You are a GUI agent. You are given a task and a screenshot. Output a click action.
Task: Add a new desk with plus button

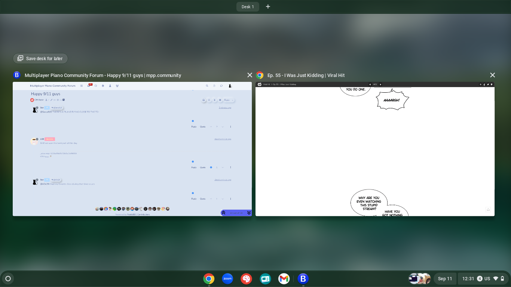[268, 7]
